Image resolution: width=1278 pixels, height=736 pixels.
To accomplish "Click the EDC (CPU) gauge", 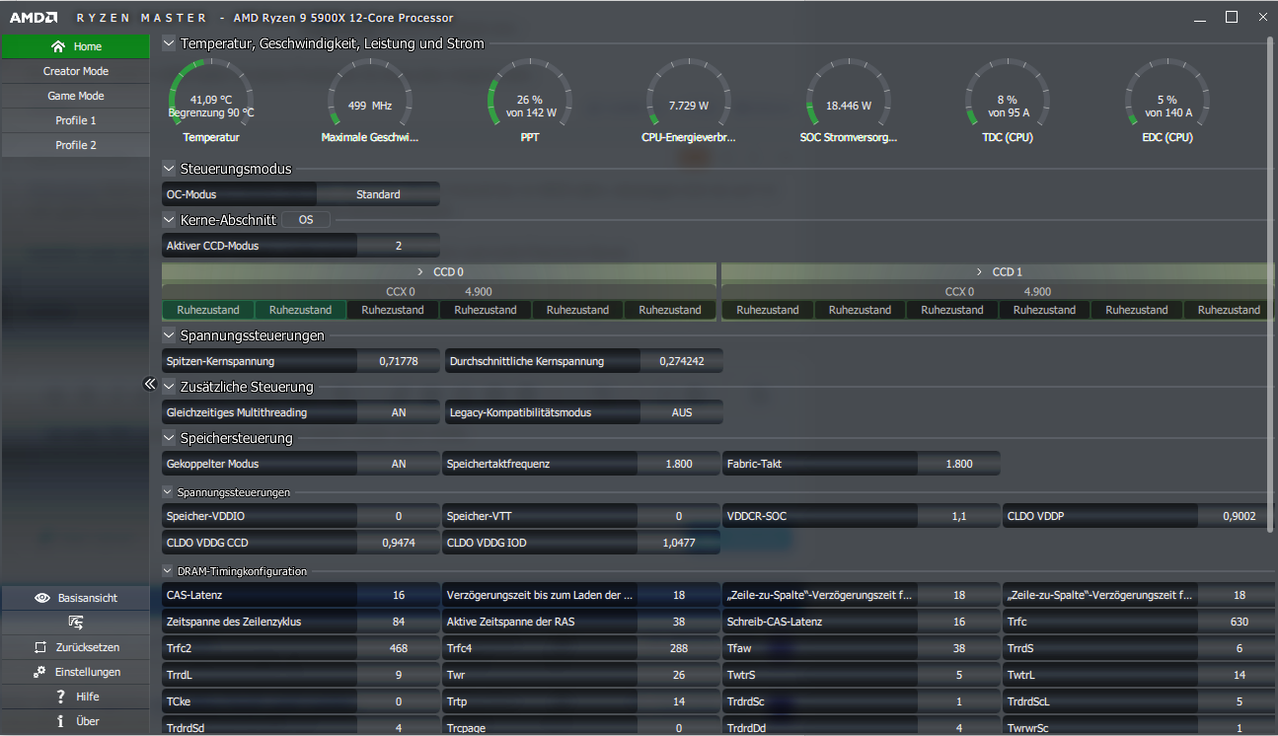I will click(x=1167, y=102).
